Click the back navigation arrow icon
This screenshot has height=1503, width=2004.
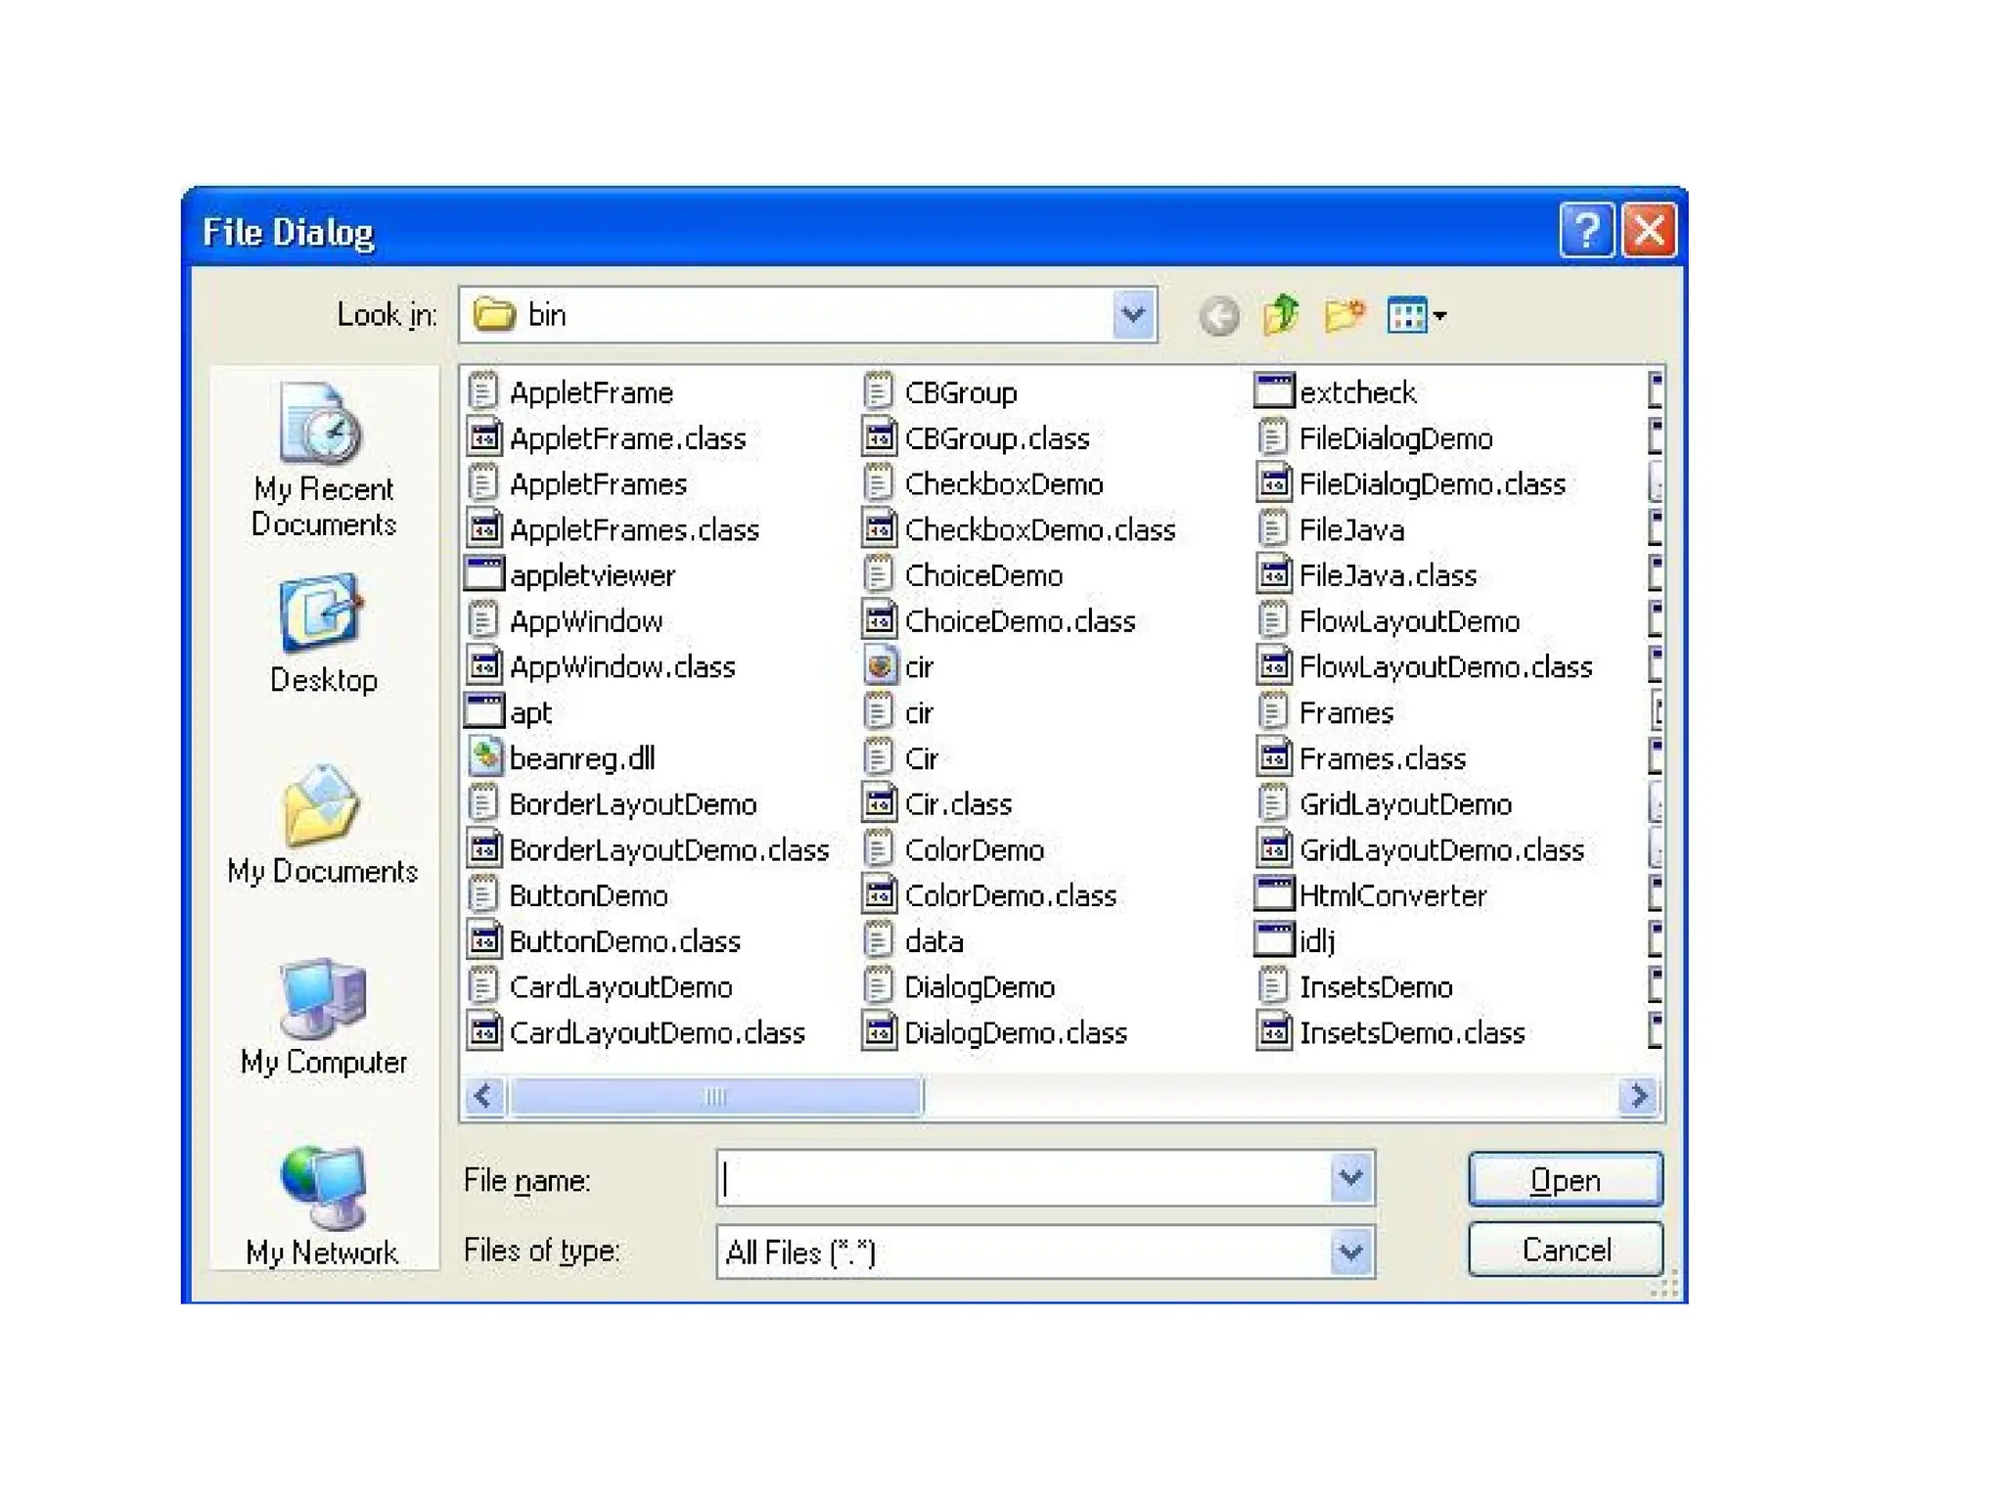tap(1218, 315)
